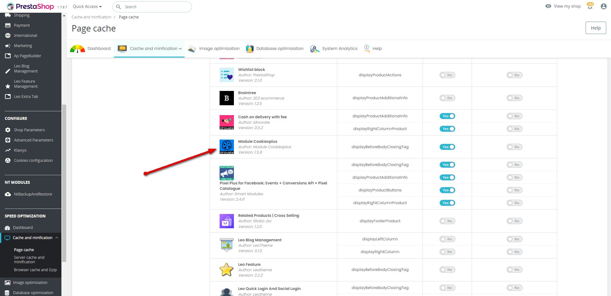Click the Leo Feature Management star icon in the sidebar
The height and width of the screenshot is (296, 611).
8,86
